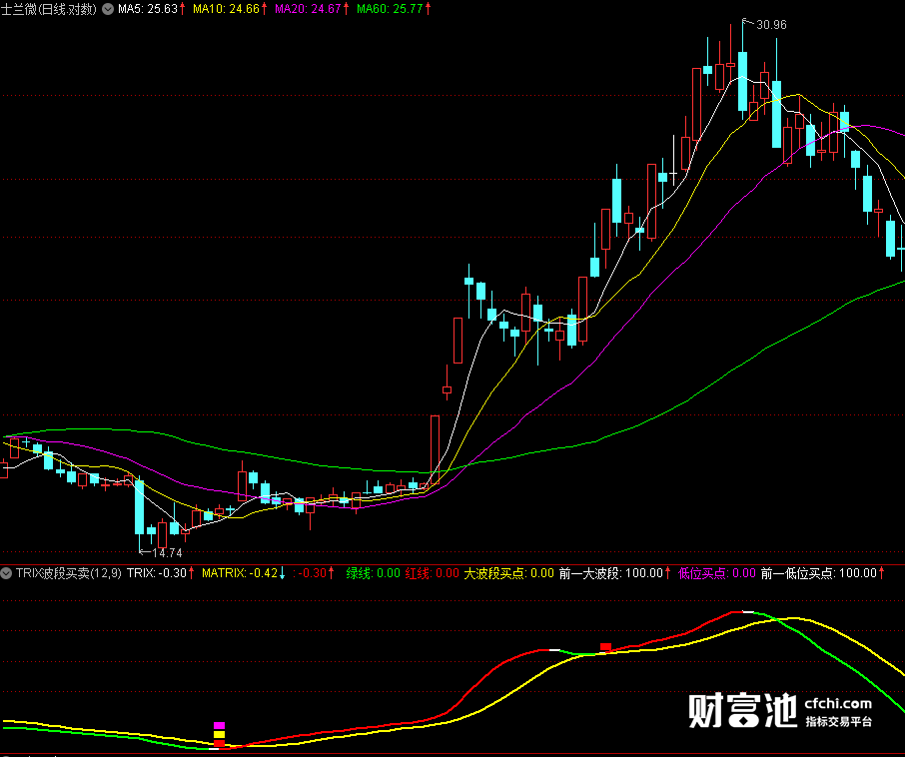
Task: Click the yellow big-wave buy signal square
Action: point(220,734)
